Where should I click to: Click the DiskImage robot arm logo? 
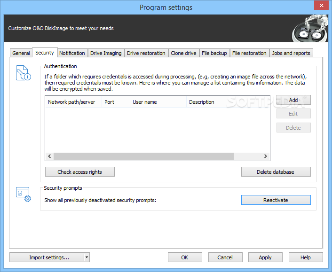310,28
